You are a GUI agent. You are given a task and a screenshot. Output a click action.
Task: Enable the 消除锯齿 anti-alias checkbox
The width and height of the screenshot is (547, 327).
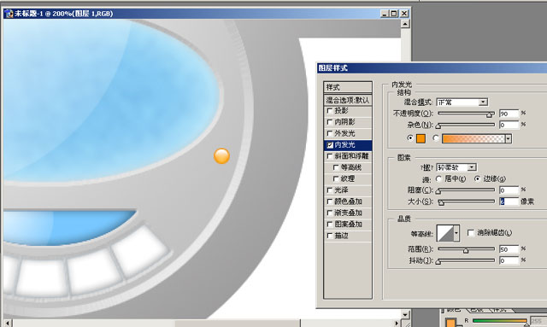click(x=471, y=232)
